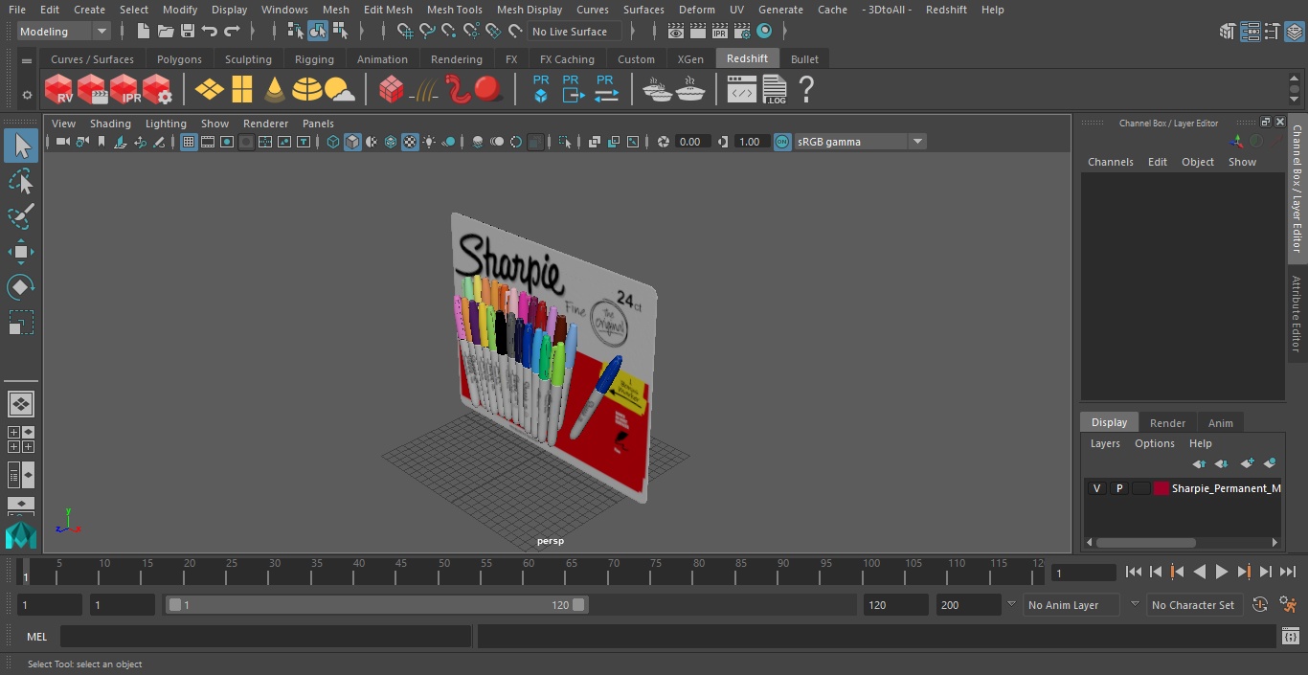Viewport: 1308px width, 675px height.
Task: Open the Redshift RenderView shelf icon
Action: click(59, 90)
